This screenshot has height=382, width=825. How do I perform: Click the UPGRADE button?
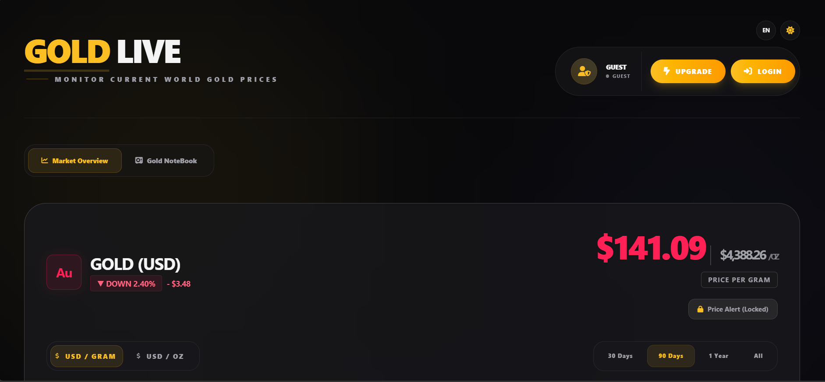688,71
